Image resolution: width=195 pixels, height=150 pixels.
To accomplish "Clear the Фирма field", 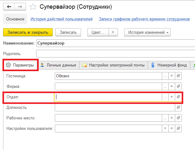I will (171, 86).
